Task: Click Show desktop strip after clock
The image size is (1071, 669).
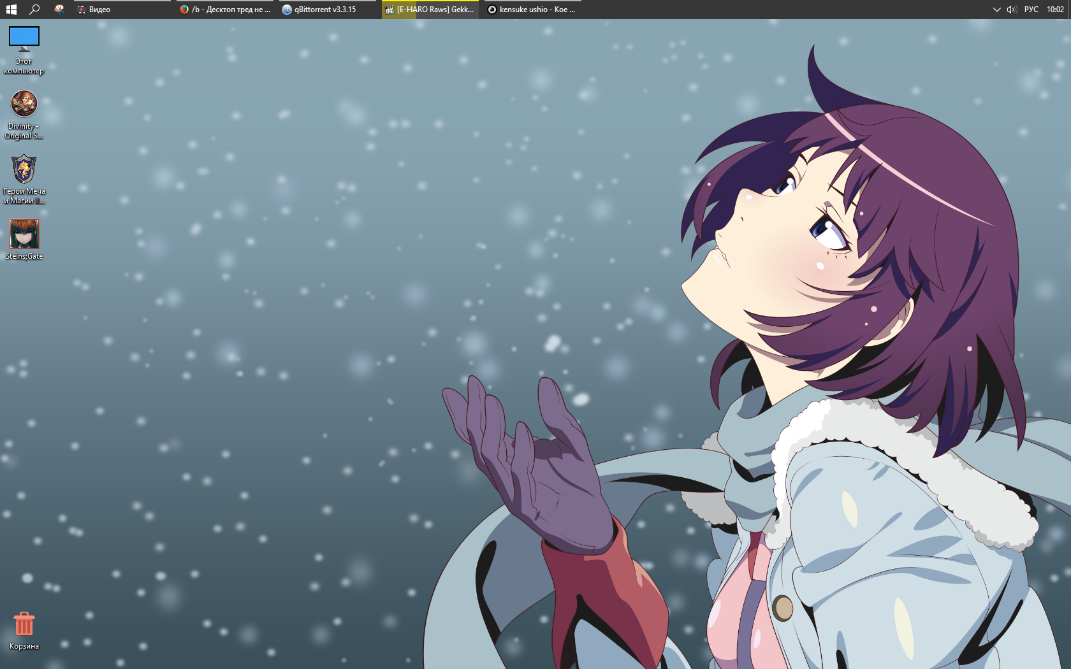Action: [x=1069, y=10]
